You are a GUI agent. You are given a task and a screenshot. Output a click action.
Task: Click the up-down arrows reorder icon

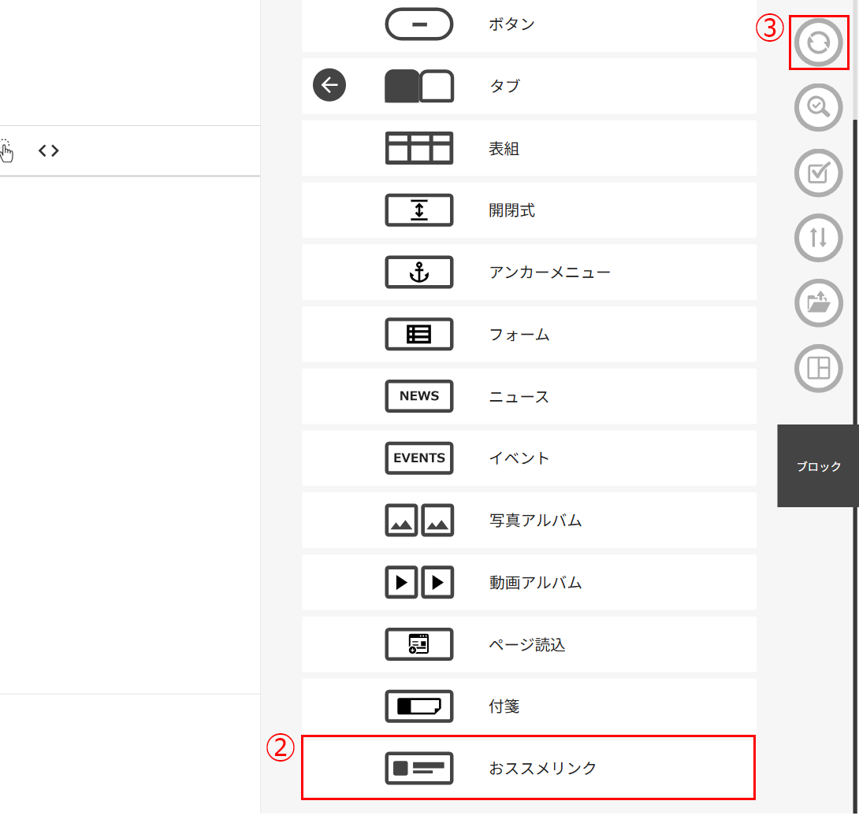[819, 238]
